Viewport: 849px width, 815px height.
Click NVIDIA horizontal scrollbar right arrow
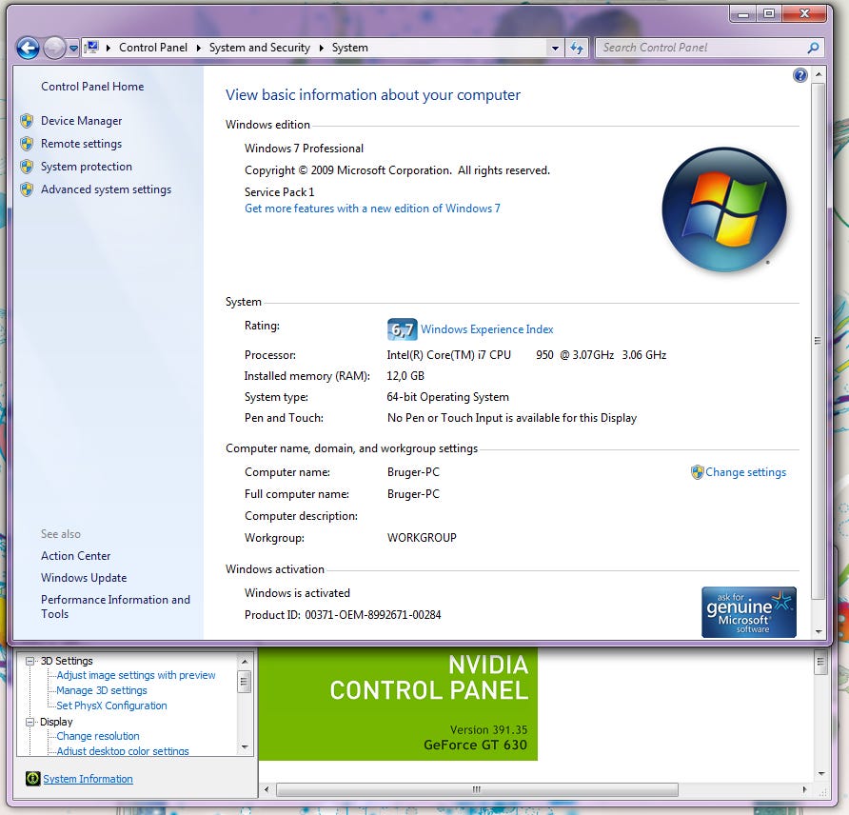pos(804,789)
